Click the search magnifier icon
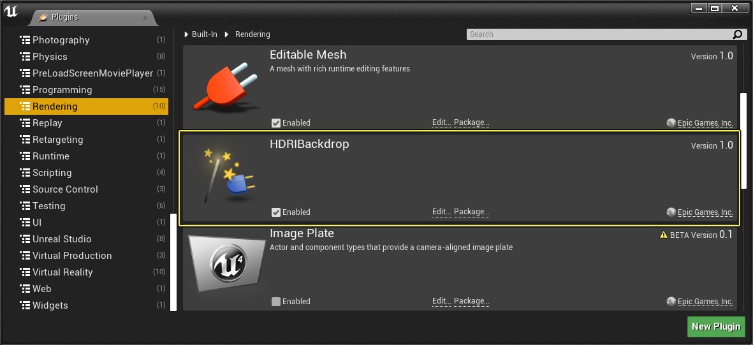 [x=738, y=34]
